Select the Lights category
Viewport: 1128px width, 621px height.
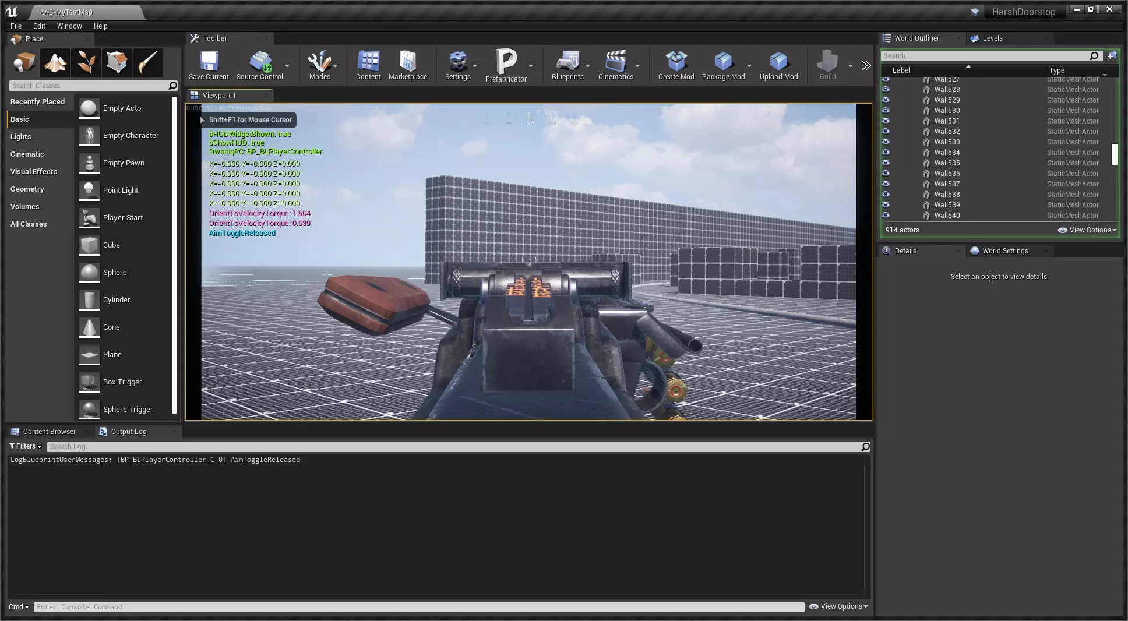21,137
